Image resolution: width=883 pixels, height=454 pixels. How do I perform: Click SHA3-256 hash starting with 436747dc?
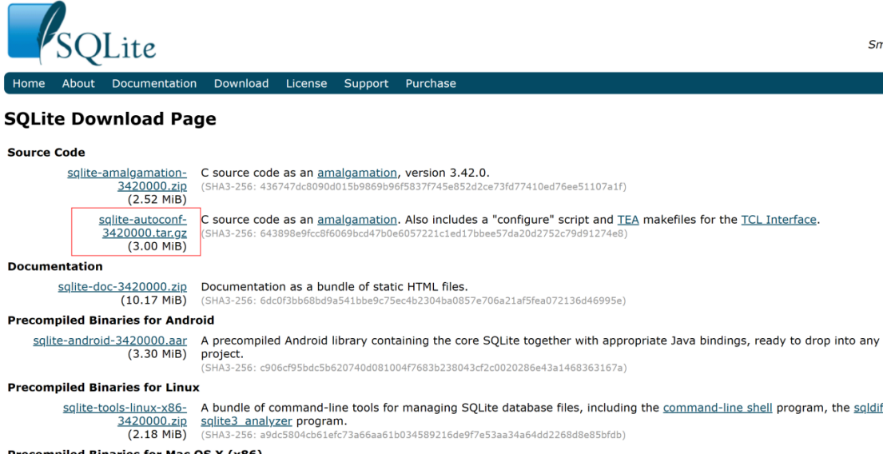point(414,186)
